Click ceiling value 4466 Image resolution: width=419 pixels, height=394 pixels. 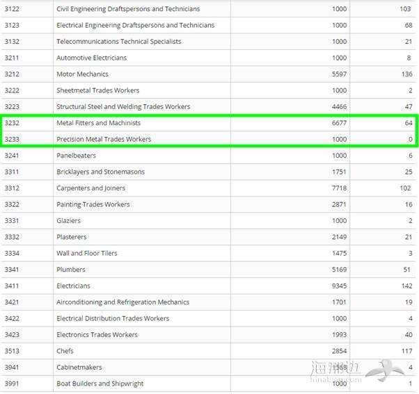339,106
